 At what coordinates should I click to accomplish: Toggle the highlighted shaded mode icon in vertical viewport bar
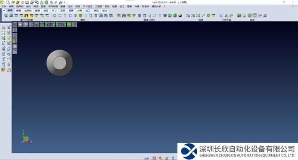click(x=15, y=40)
